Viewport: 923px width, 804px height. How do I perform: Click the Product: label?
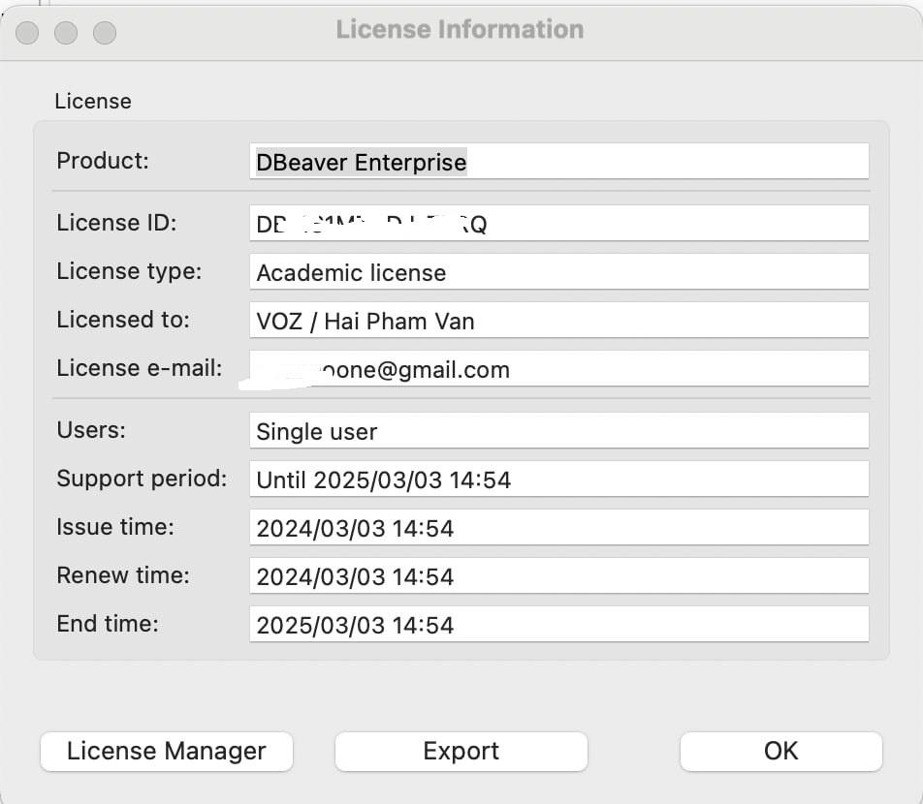tap(103, 161)
